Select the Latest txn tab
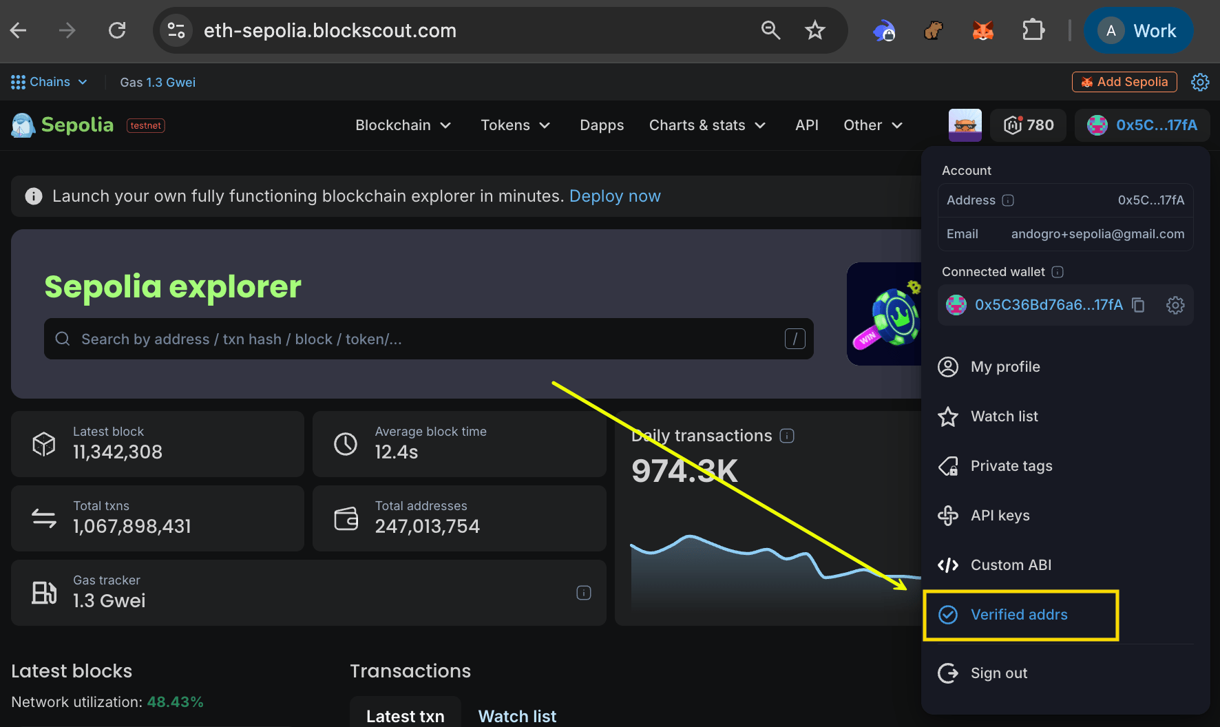Image resolution: width=1220 pixels, height=727 pixels. [406, 716]
